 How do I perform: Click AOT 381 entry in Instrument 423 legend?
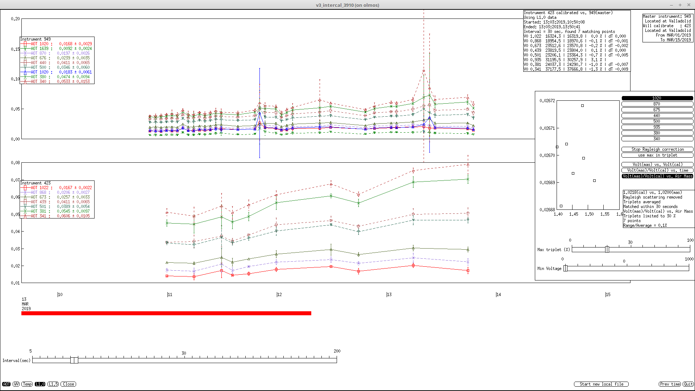coord(57,211)
